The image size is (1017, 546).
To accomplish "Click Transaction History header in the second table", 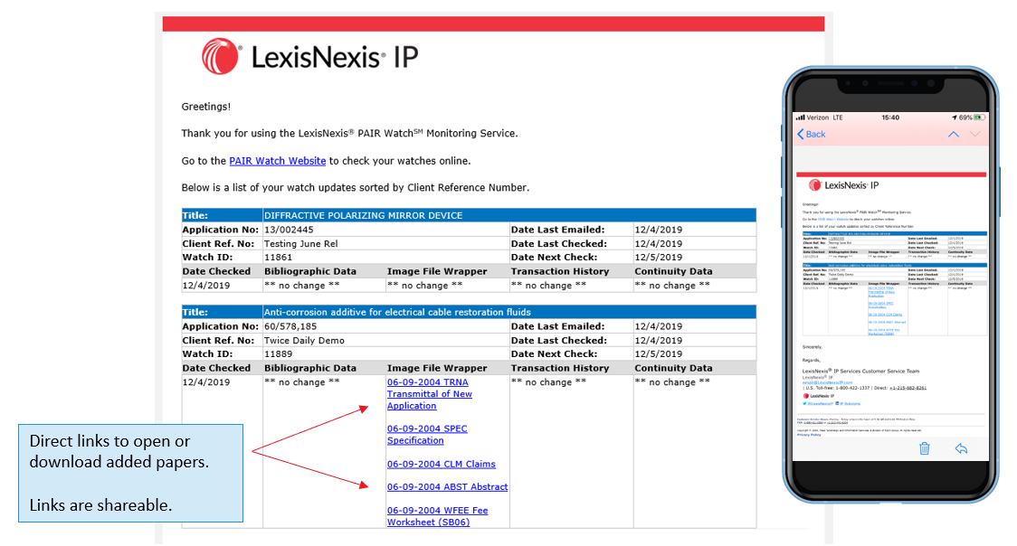I will coord(560,368).
